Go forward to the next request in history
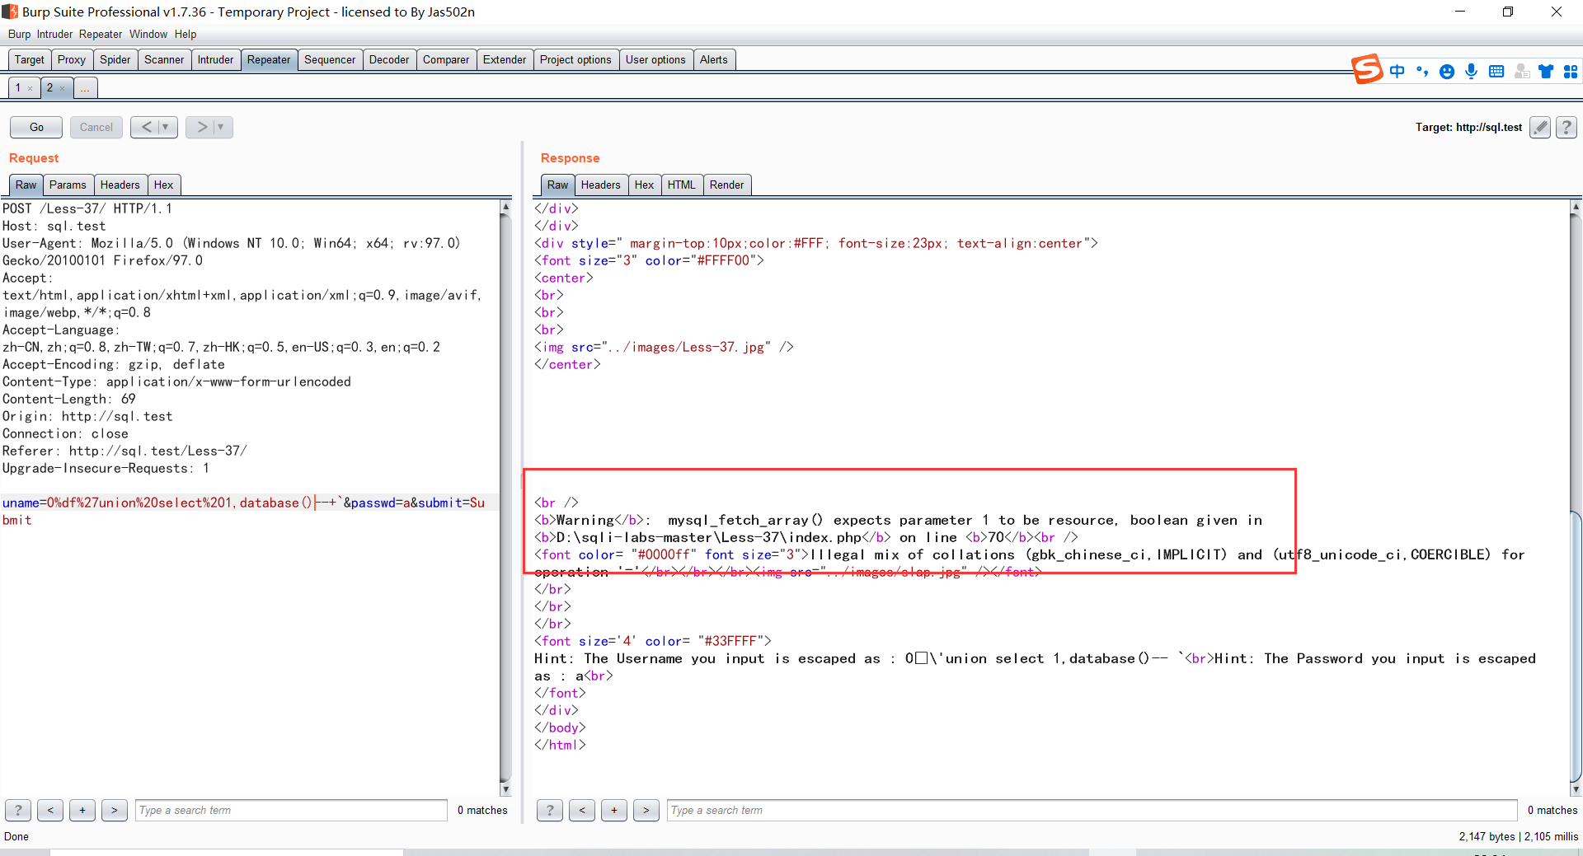1583x856 pixels. tap(201, 127)
